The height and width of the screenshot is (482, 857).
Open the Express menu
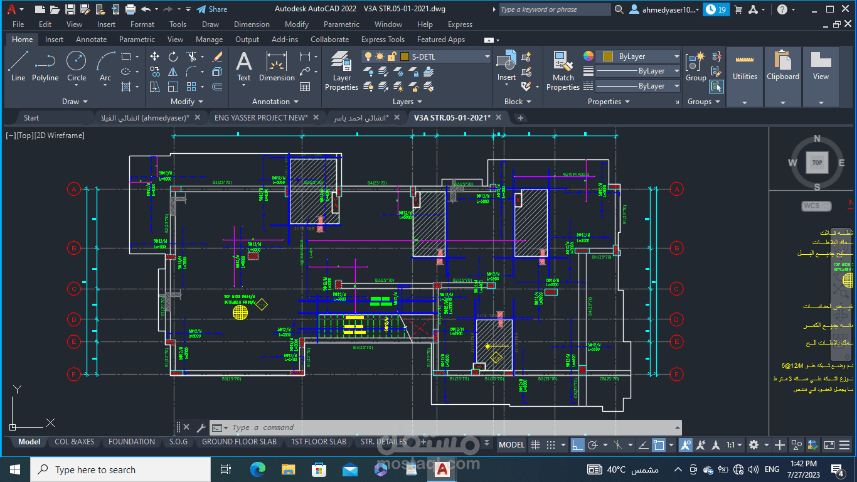(x=460, y=24)
